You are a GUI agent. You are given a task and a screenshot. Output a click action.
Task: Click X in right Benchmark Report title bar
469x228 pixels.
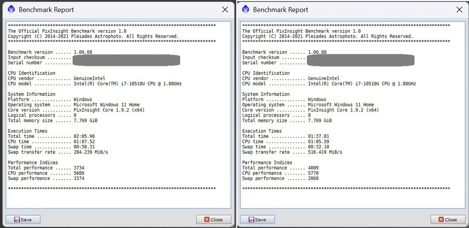pyautogui.click(x=459, y=9)
